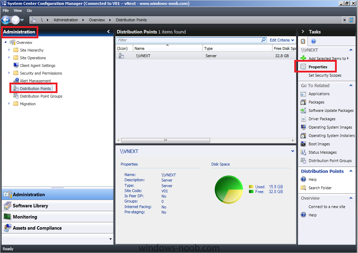
Task: Collapse the Overview tasks section
Action: coord(351,198)
